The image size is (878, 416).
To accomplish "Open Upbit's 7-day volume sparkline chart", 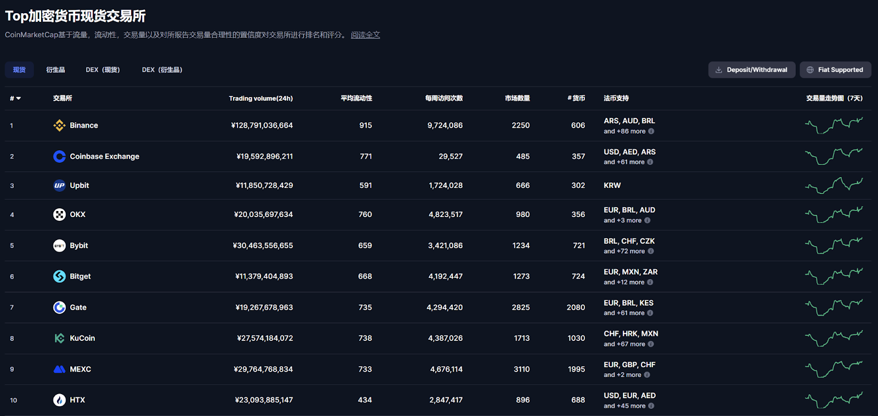I will (x=834, y=185).
